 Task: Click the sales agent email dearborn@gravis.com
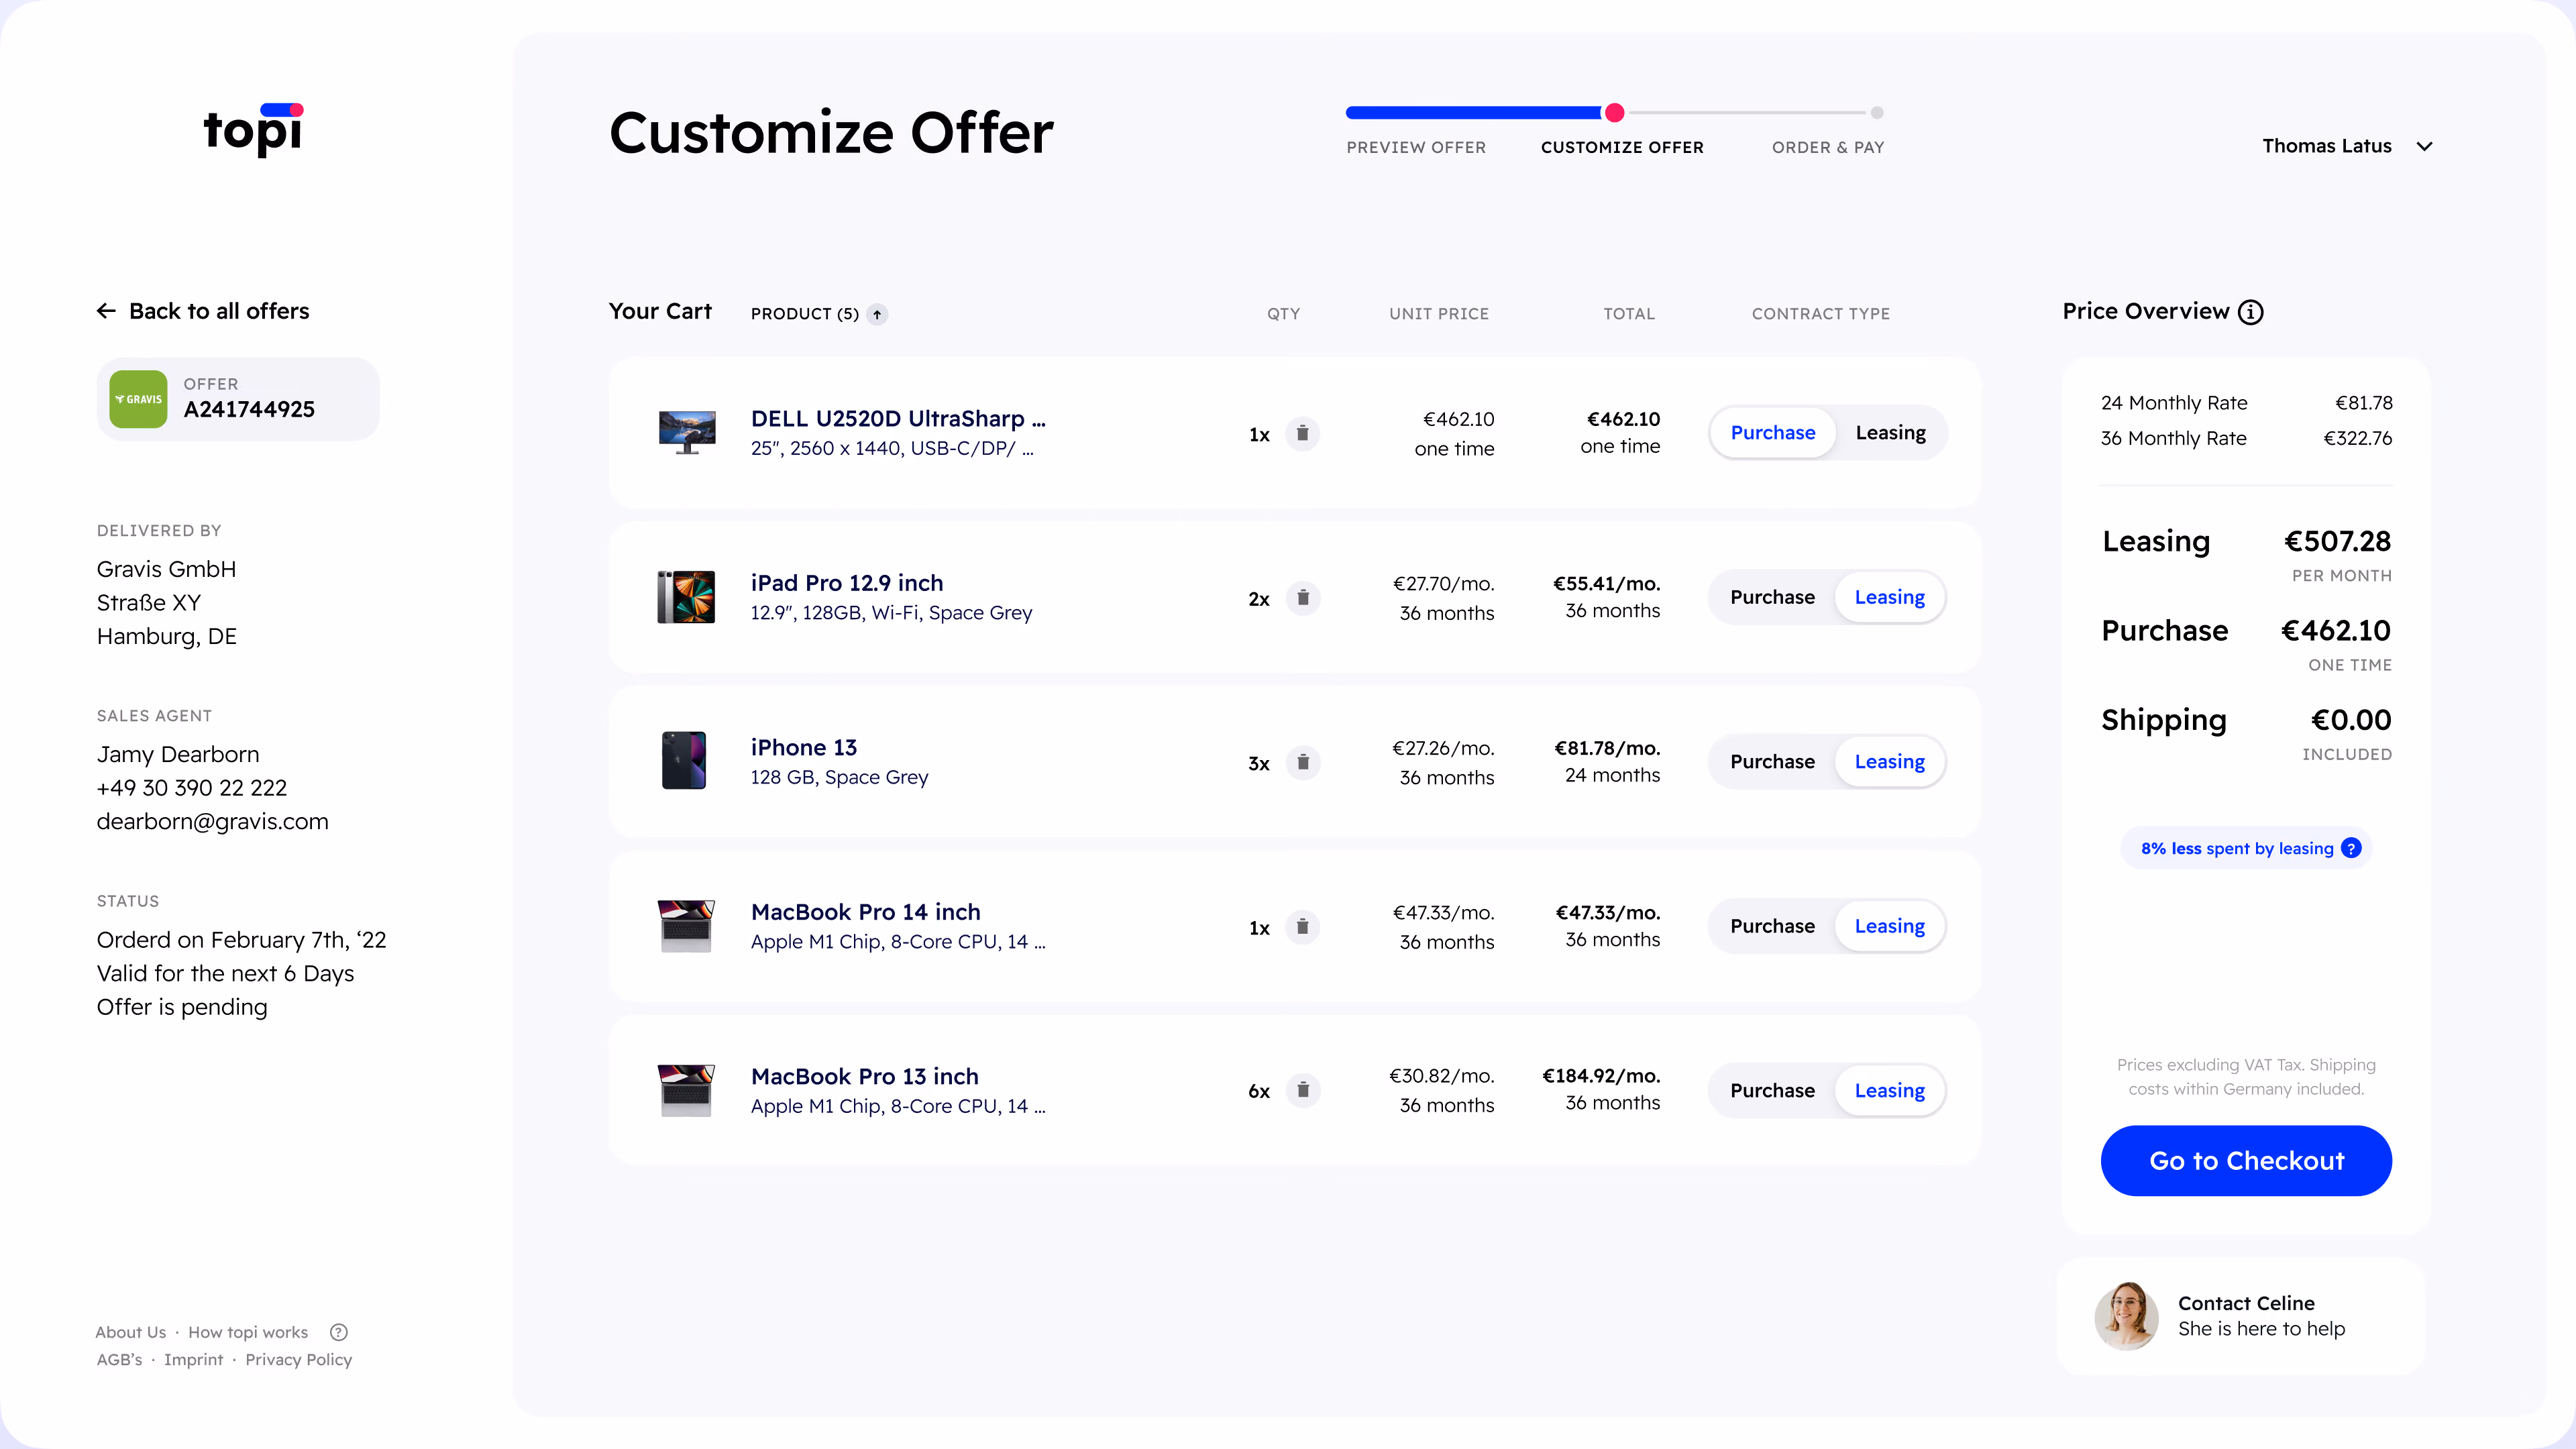click(x=212, y=822)
